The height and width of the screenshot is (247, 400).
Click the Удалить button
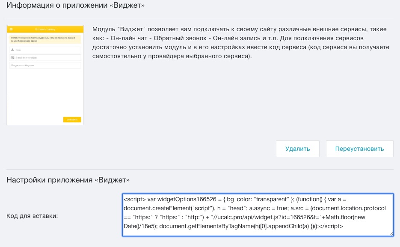pos(297,149)
